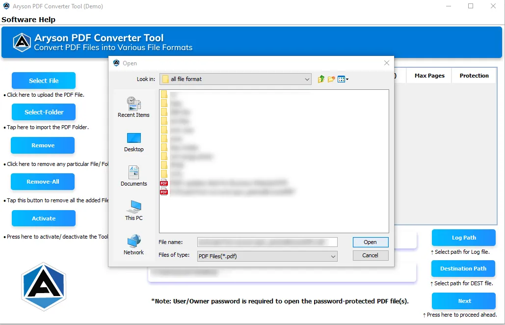The image size is (505, 325).
Task: Go up one folder level
Action: pos(321,79)
